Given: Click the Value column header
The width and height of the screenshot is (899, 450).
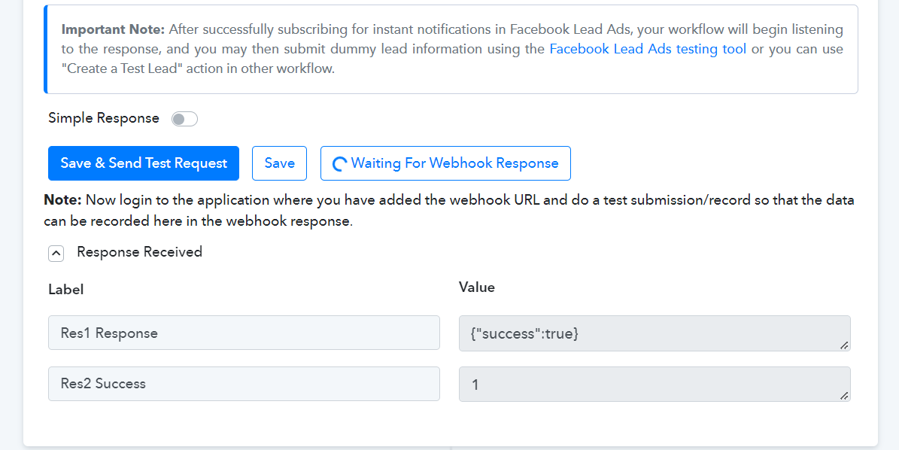Looking at the screenshot, I should tap(476, 287).
